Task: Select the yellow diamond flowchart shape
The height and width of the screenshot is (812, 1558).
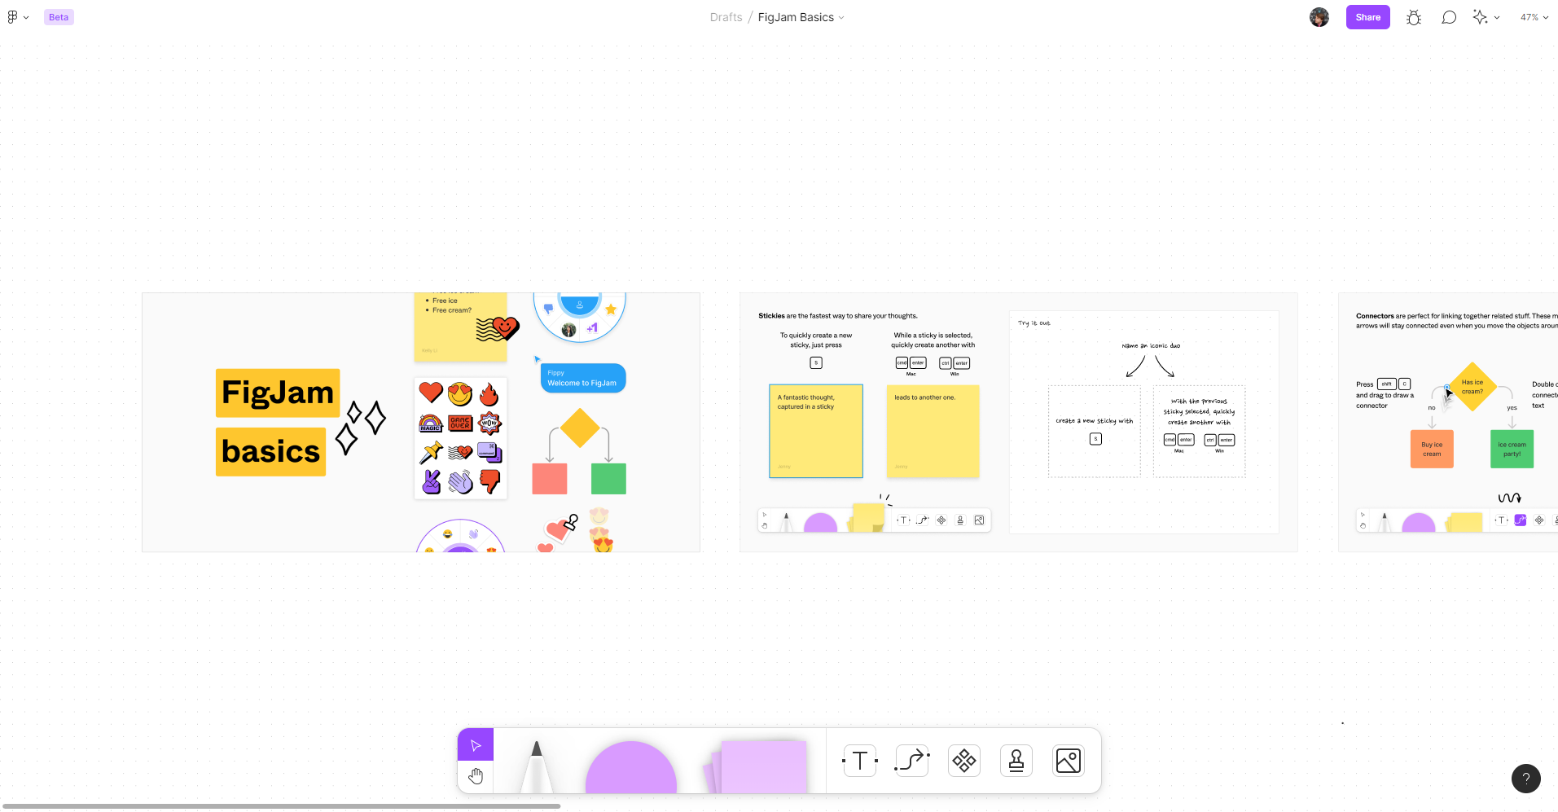Action: [580, 428]
